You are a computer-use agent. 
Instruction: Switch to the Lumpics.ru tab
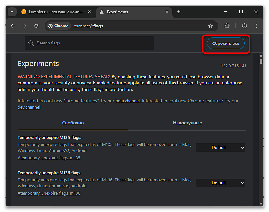pos(52,12)
